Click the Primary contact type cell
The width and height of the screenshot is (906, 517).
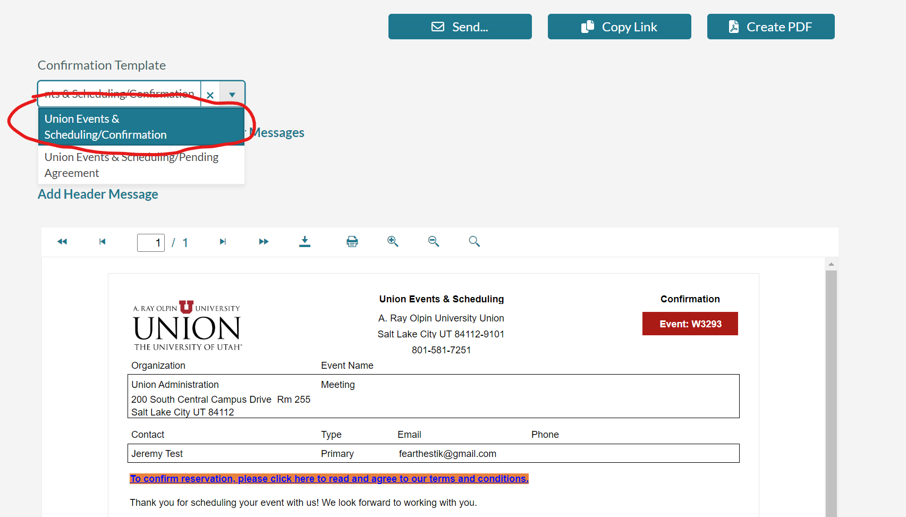337,454
